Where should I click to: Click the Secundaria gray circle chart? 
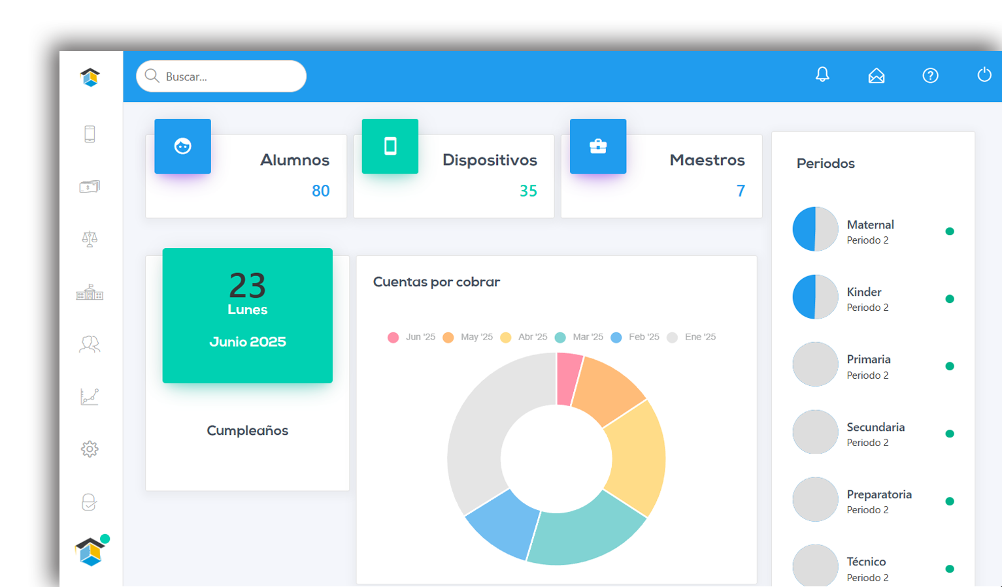[x=815, y=432]
